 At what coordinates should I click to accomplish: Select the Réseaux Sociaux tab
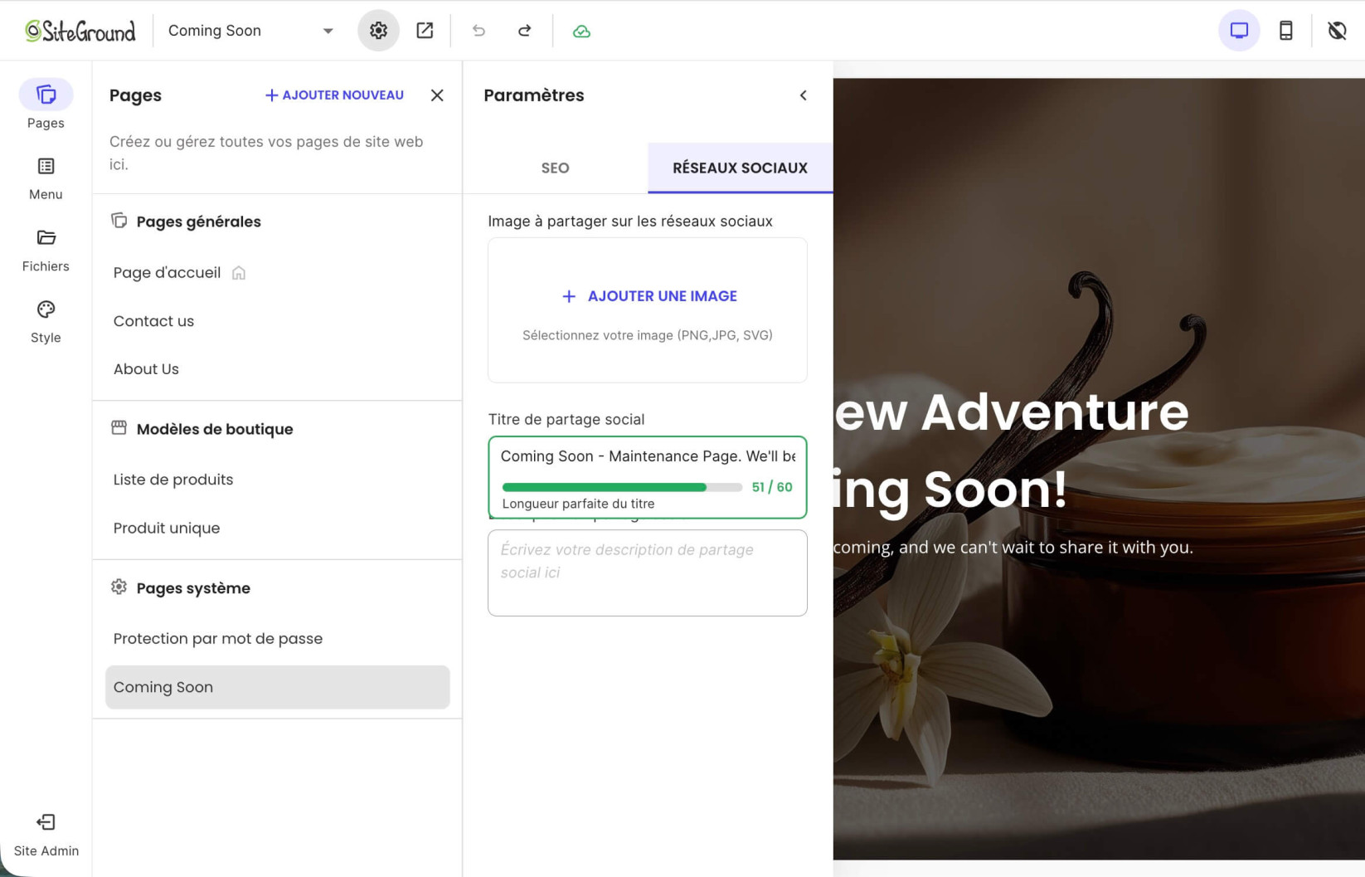(x=740, y=168)
